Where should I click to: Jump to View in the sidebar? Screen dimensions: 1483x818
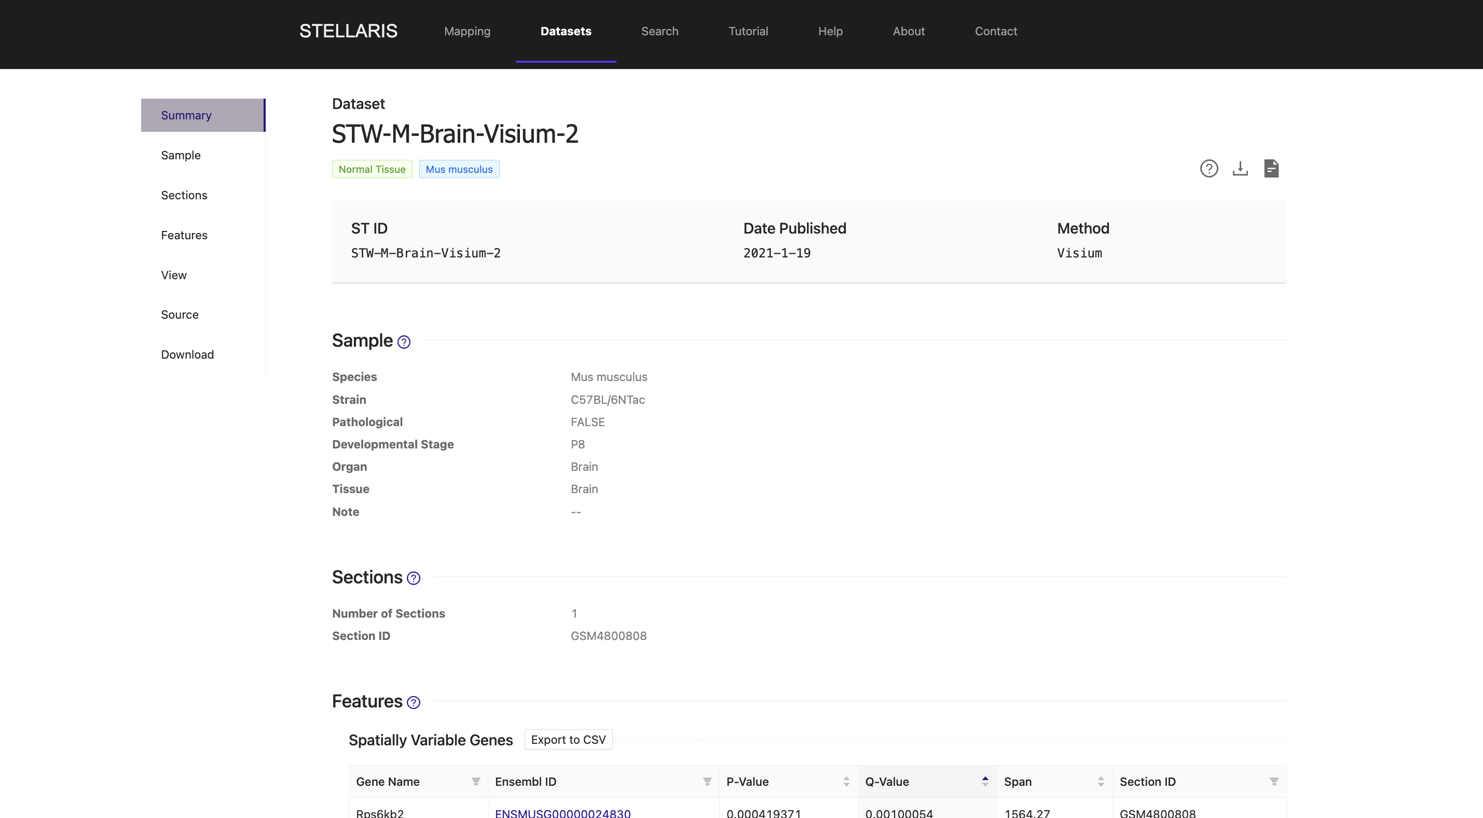(203, 276)
